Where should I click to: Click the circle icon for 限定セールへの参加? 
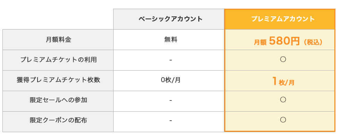(283, 99)
